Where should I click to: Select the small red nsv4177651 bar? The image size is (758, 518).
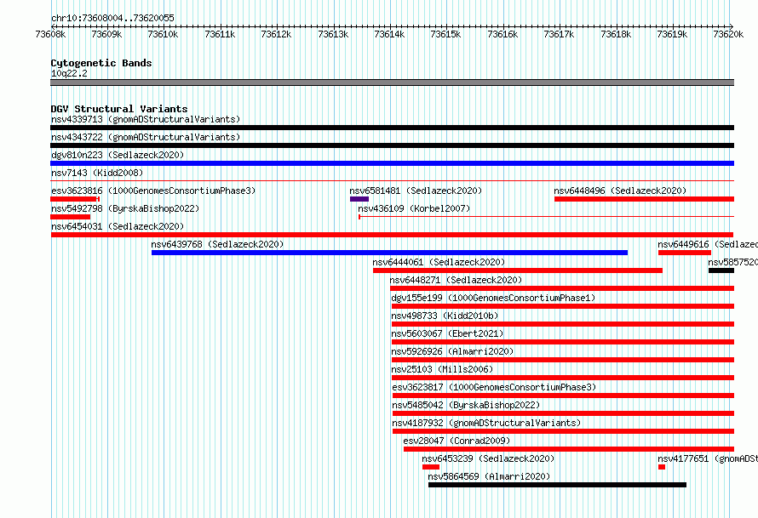[x=662, y=467]
